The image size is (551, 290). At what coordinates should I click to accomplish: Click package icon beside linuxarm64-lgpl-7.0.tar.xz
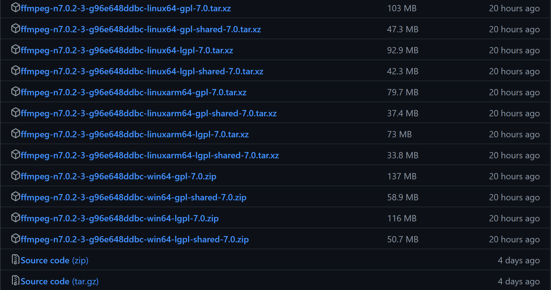point(16,134)
